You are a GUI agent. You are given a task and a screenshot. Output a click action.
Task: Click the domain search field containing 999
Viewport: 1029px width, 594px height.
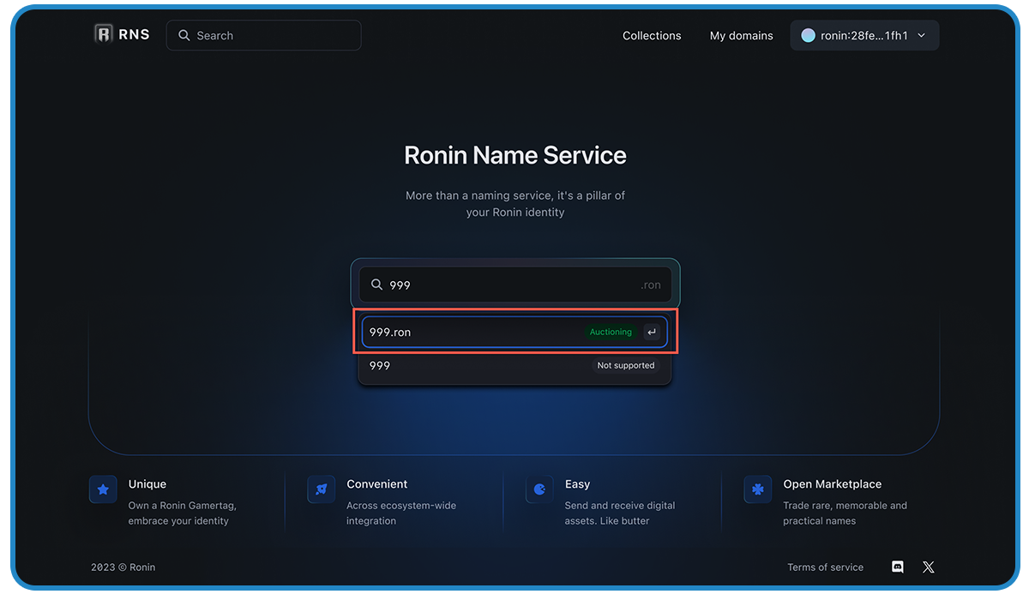click(514, 285)
